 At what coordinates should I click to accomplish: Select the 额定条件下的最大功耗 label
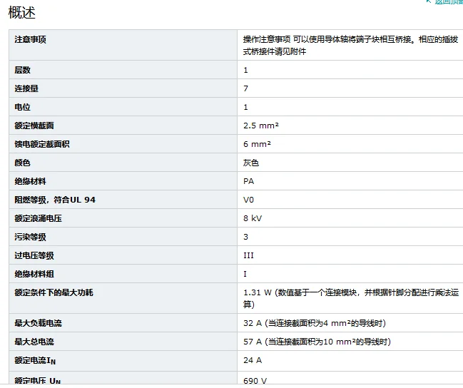coord(54,293)
